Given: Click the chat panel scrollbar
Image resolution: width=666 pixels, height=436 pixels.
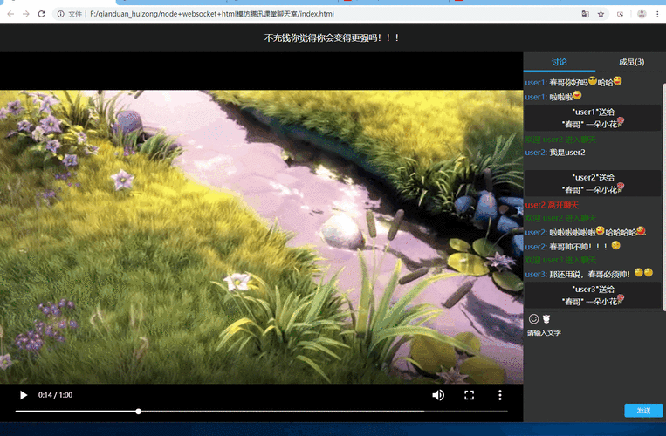Looking at the screenshot, I should point(664,196).
